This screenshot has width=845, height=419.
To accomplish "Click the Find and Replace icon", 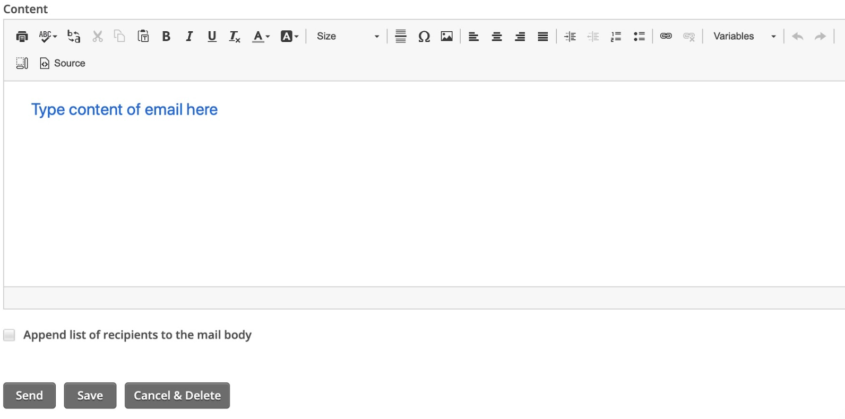I will coord(74,36).
